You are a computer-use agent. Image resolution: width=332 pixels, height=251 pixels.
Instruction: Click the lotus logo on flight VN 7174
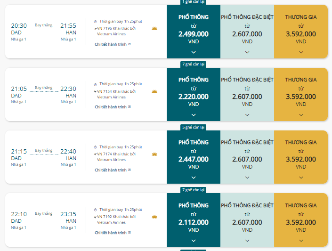pyautogui.click(x=154, y=154)
